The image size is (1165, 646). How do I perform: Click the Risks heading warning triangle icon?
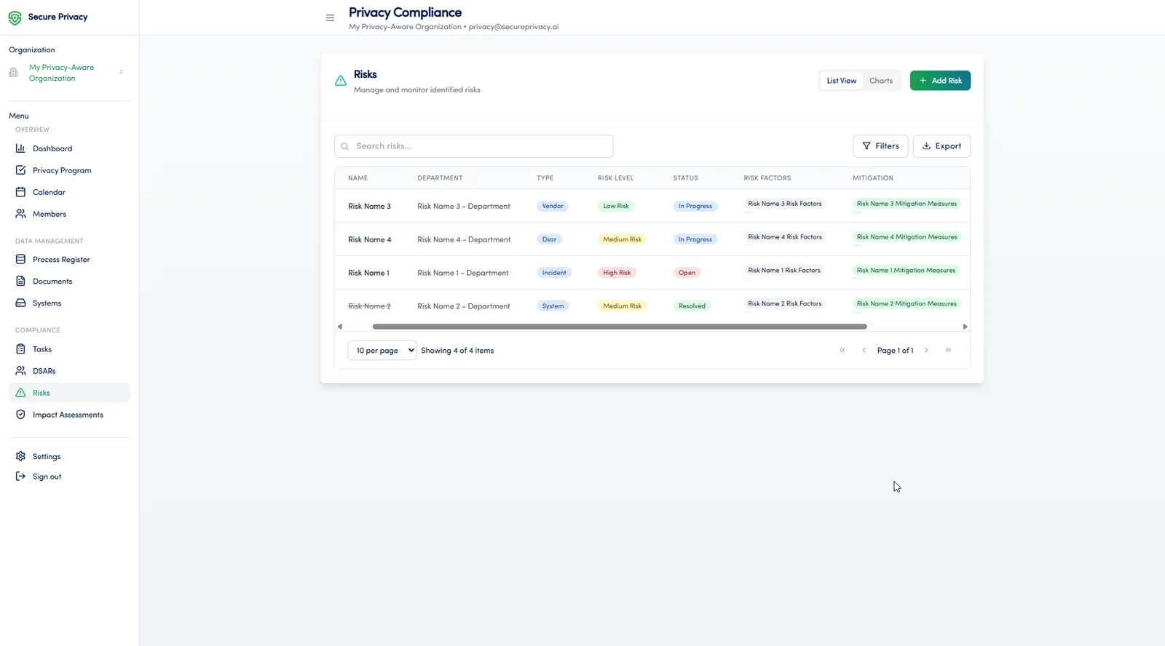[340, 81]
